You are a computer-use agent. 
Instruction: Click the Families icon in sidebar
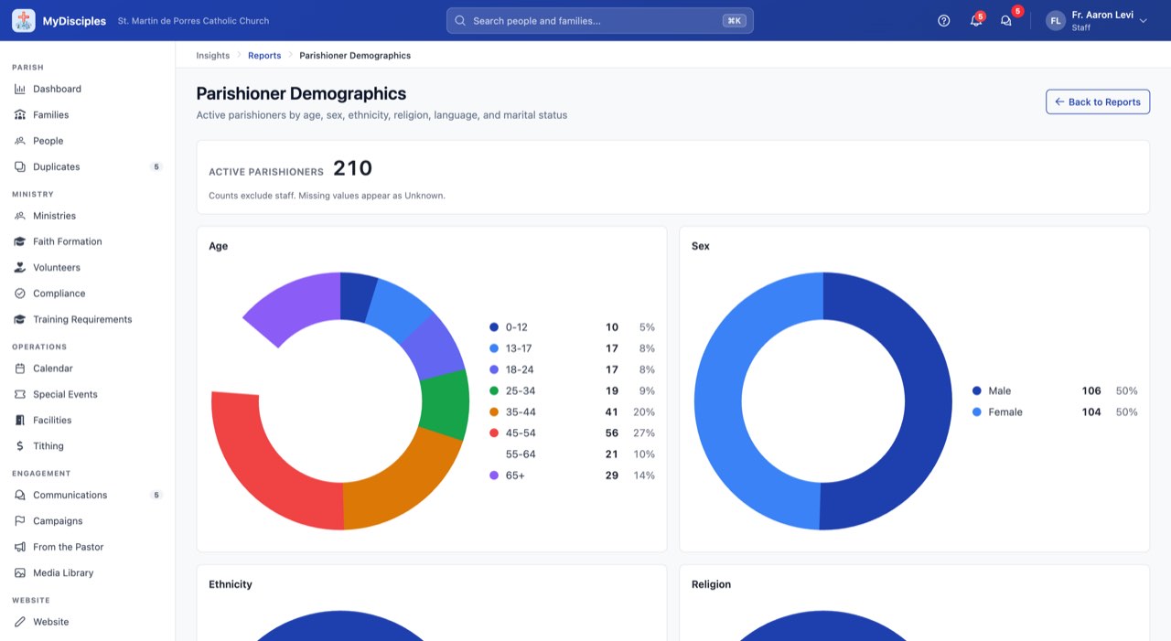(x=20, y=114)
